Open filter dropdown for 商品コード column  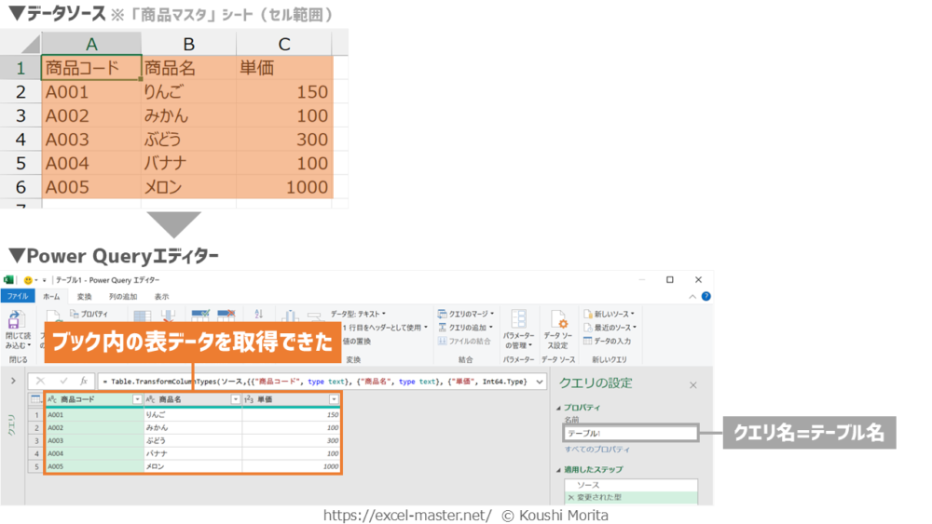pos(137,399)
